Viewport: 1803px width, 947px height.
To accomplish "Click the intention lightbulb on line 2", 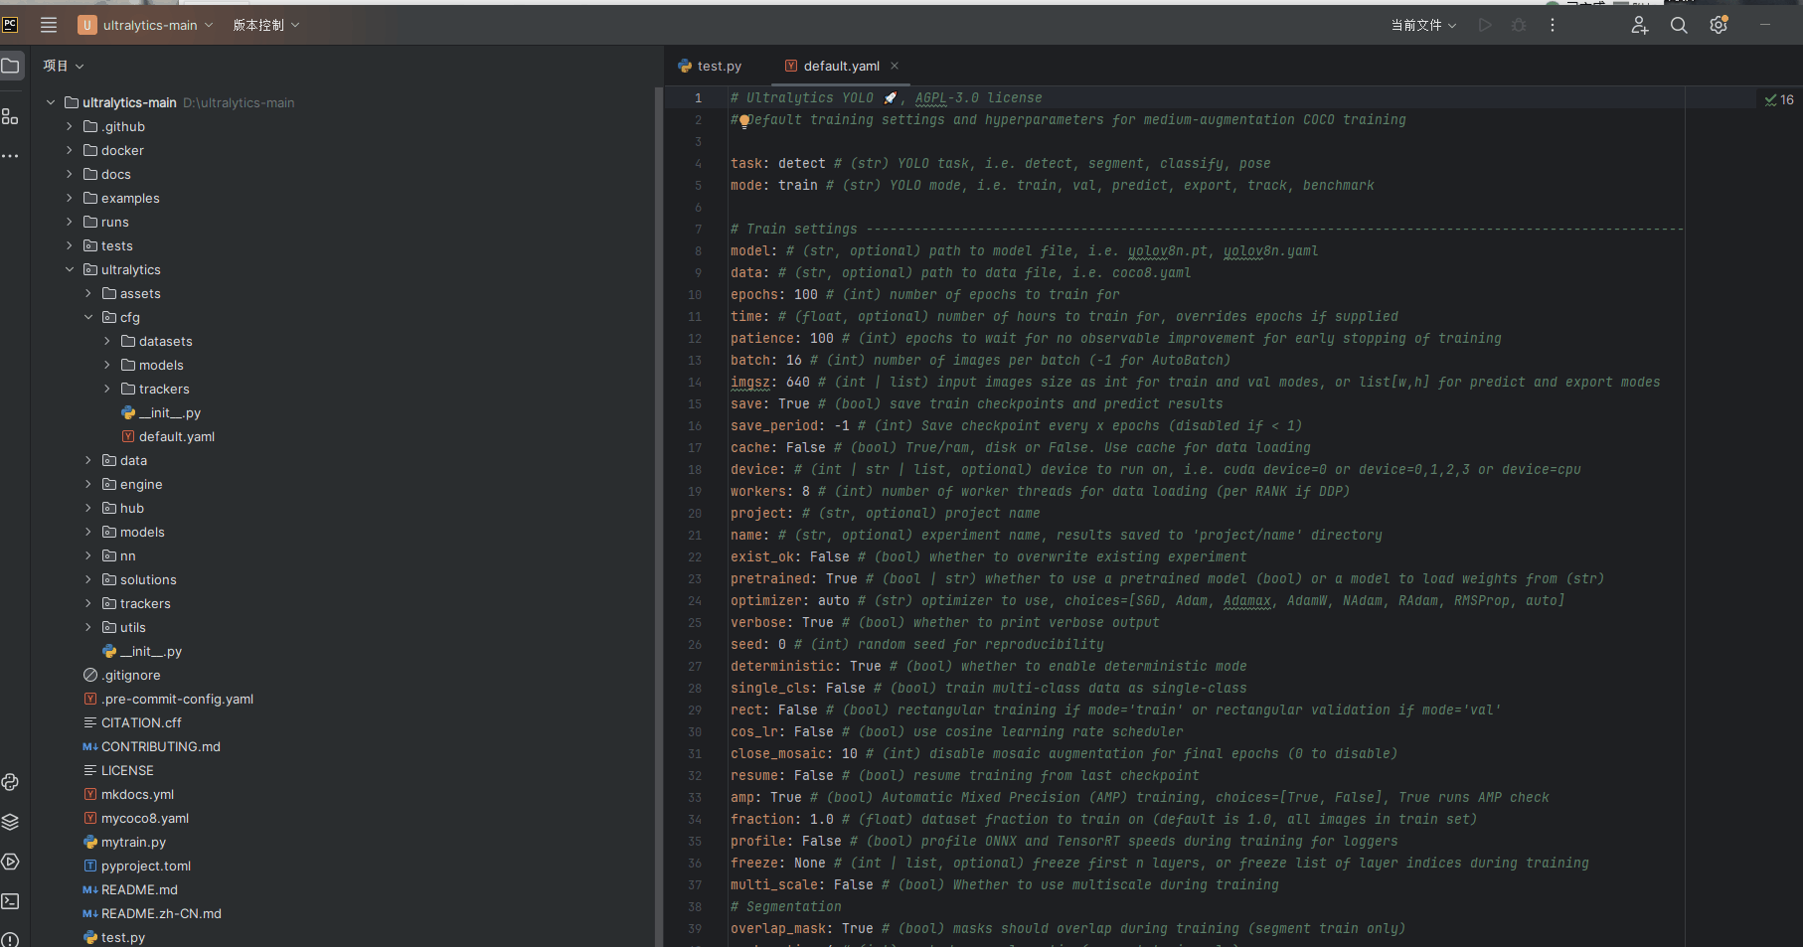I will tap(743, 120).
